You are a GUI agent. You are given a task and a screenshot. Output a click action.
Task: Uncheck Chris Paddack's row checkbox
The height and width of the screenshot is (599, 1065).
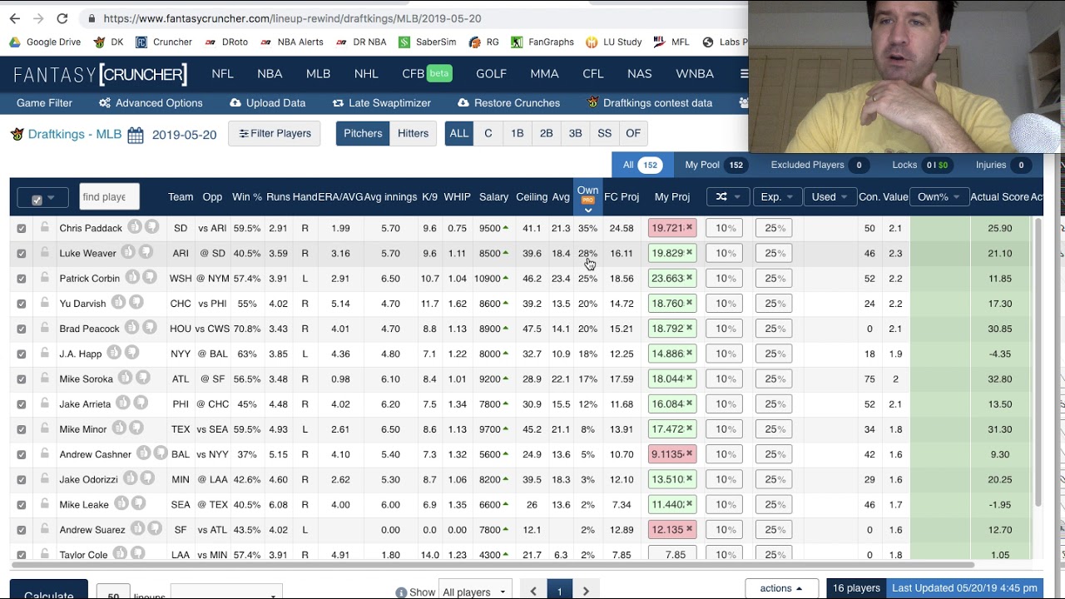coord(22,228)
